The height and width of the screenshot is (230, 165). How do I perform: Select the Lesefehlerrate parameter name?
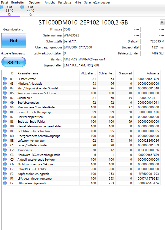(27, 79)
